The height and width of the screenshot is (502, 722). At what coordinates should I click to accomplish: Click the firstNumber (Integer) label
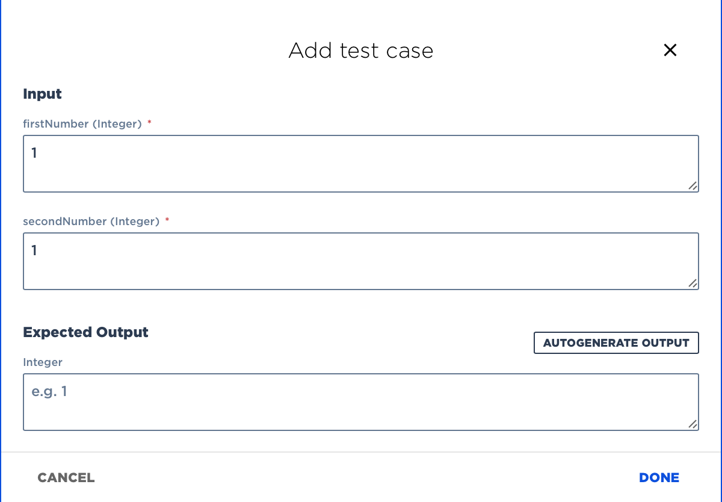82,124
